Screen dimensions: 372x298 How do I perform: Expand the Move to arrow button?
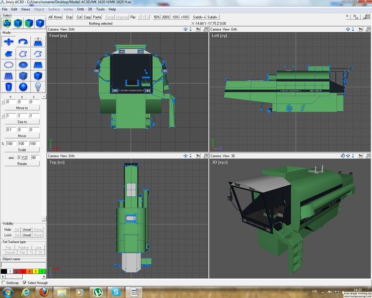pos(3,102)
